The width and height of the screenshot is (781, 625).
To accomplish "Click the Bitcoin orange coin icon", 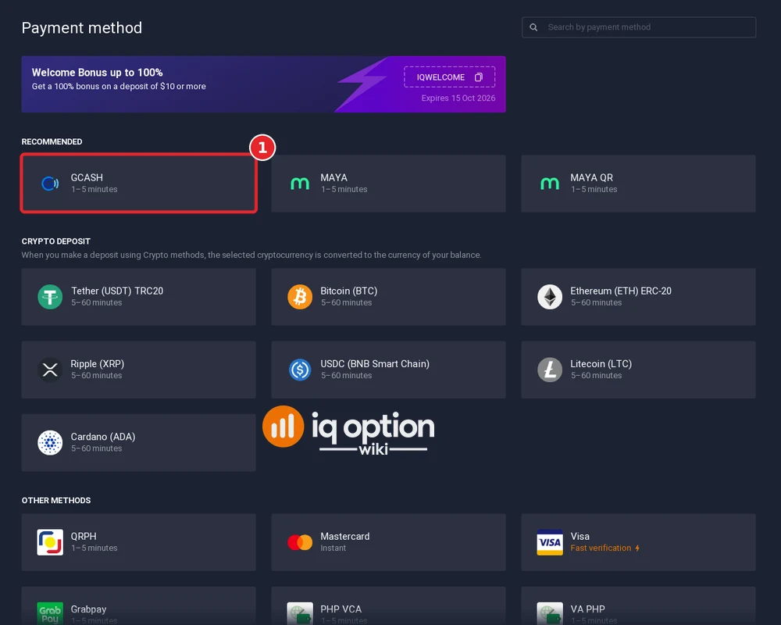I will tap(300, 297).
